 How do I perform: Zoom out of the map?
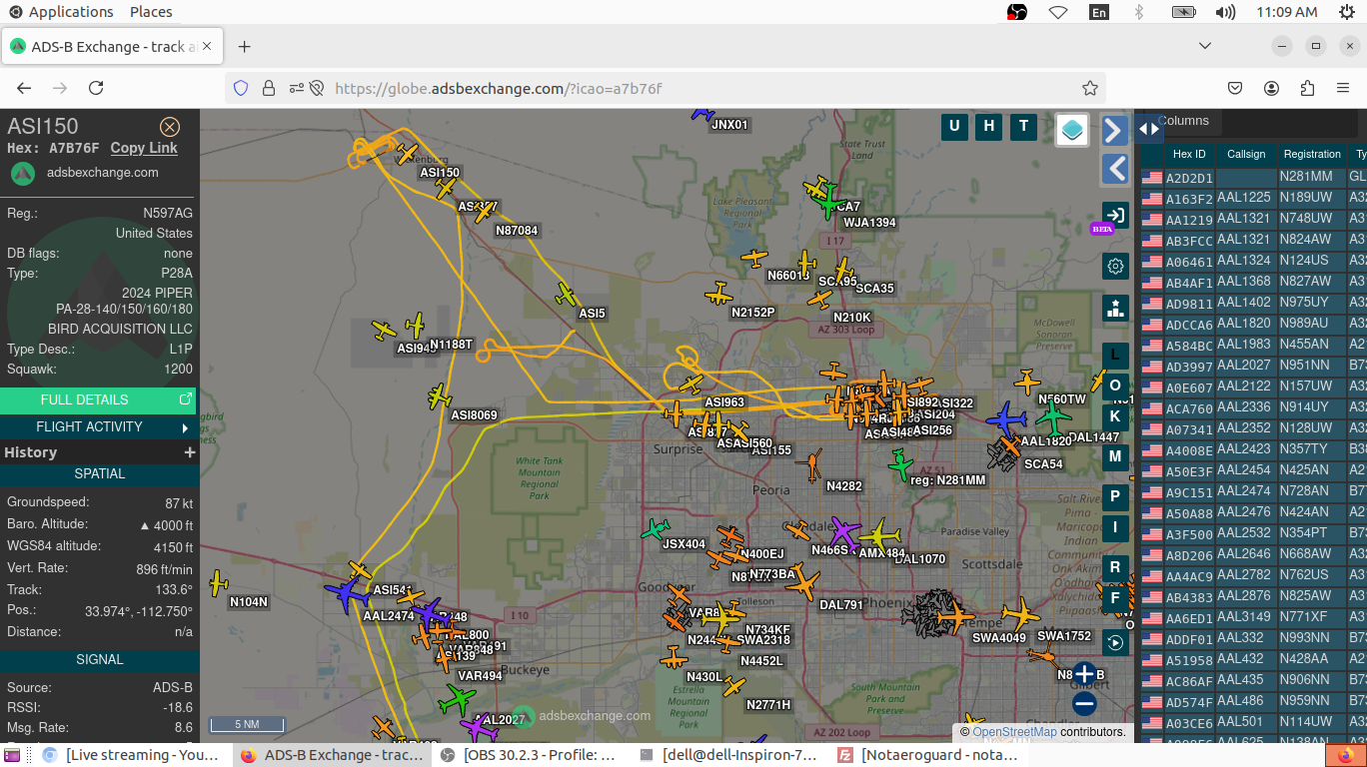tap(1084, 704)
